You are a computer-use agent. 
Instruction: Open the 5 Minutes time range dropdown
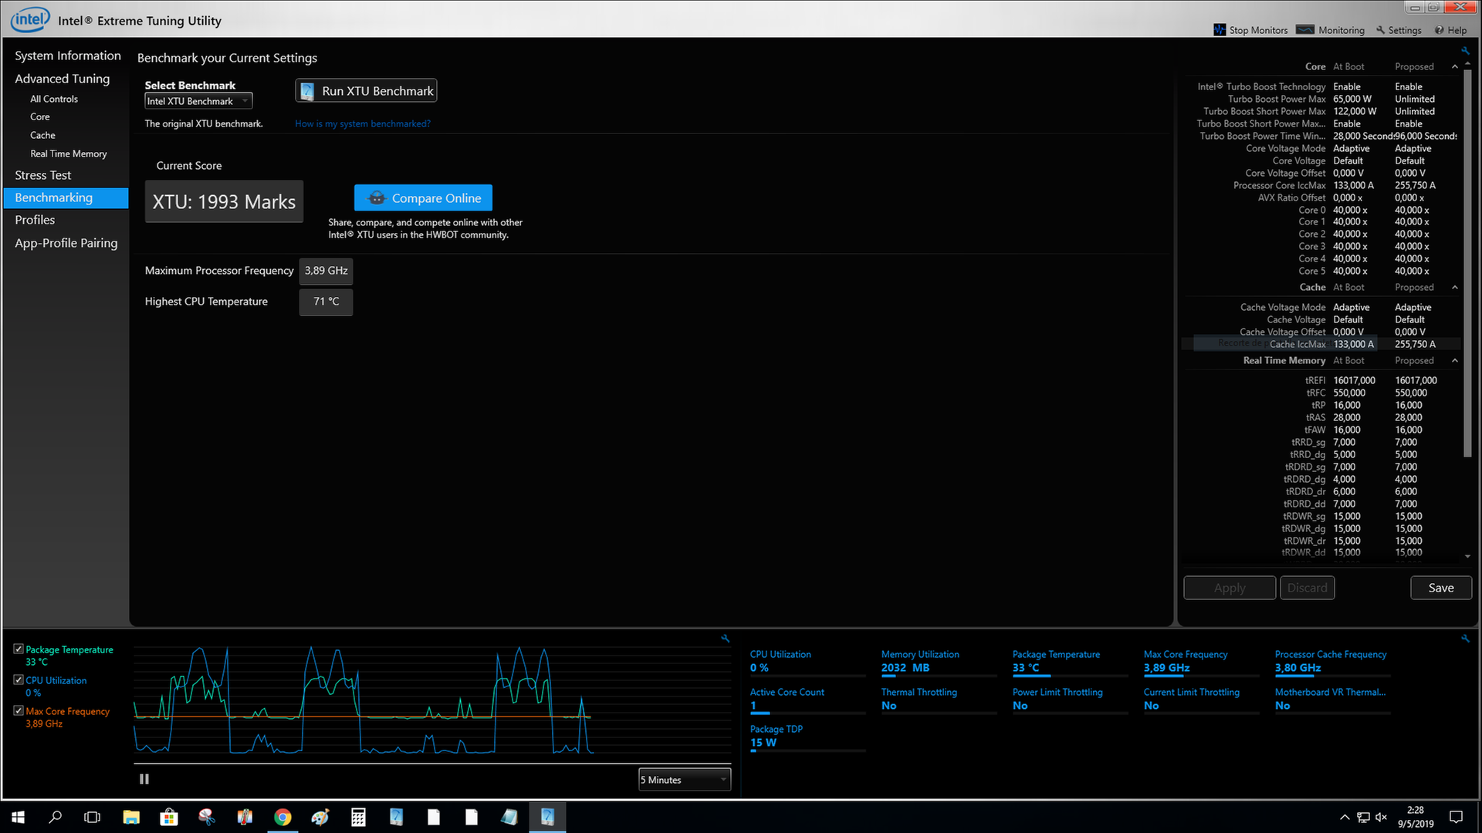685,780
